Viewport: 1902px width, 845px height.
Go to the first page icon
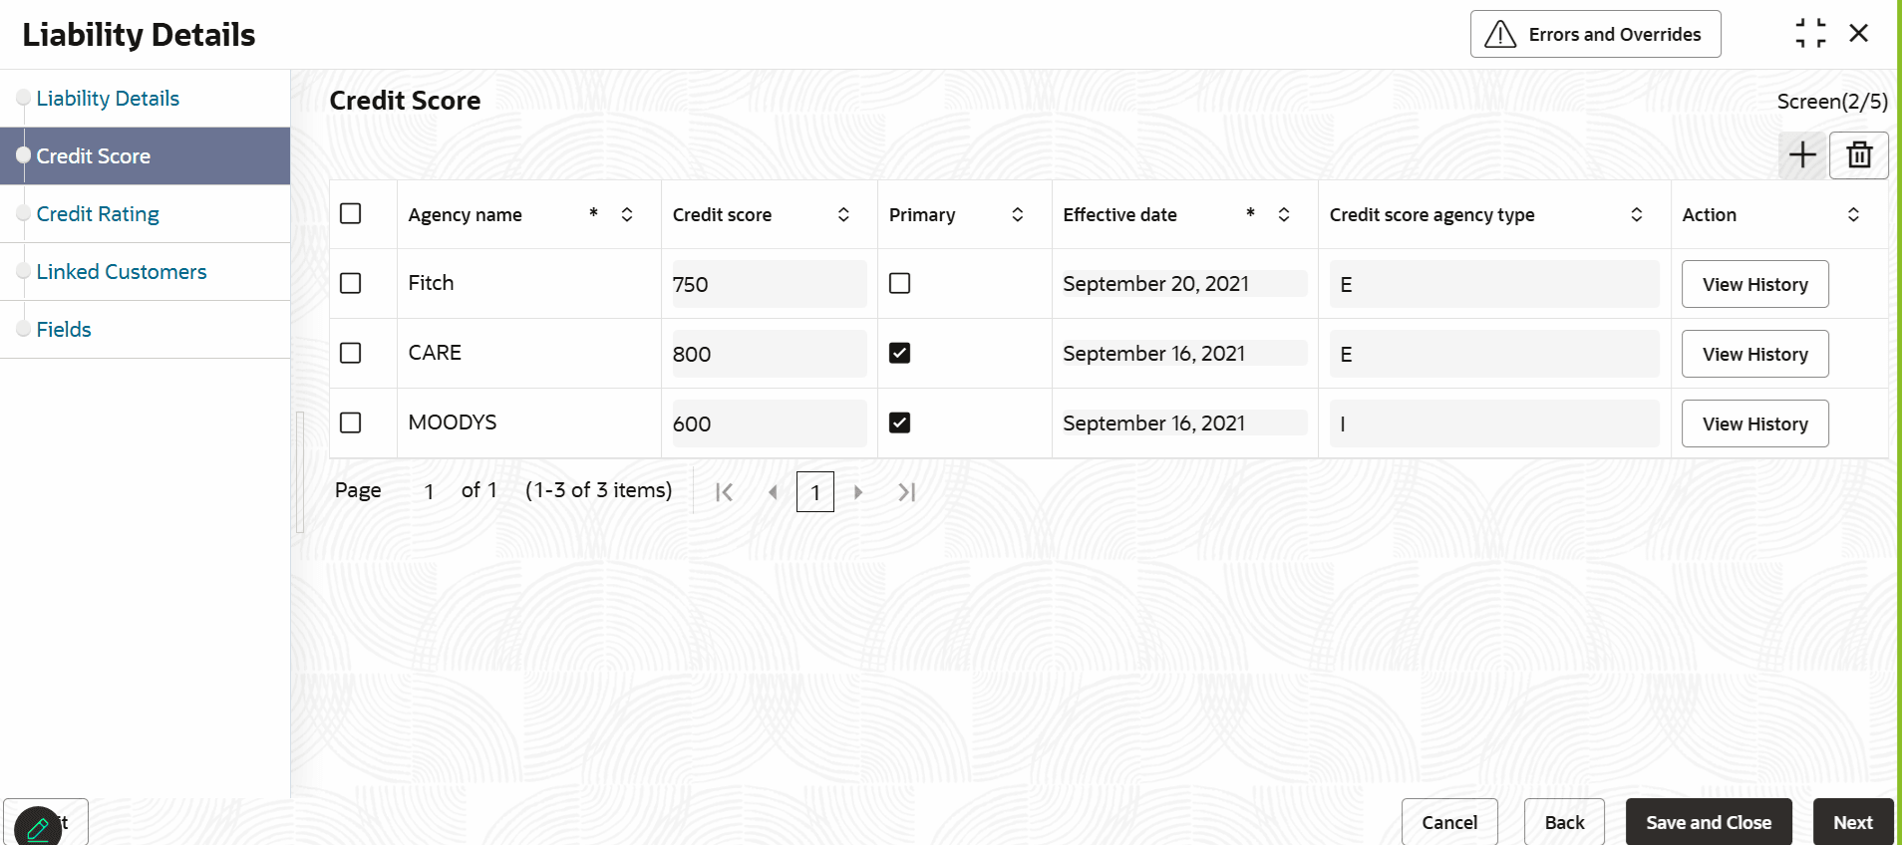pos(725,492)
